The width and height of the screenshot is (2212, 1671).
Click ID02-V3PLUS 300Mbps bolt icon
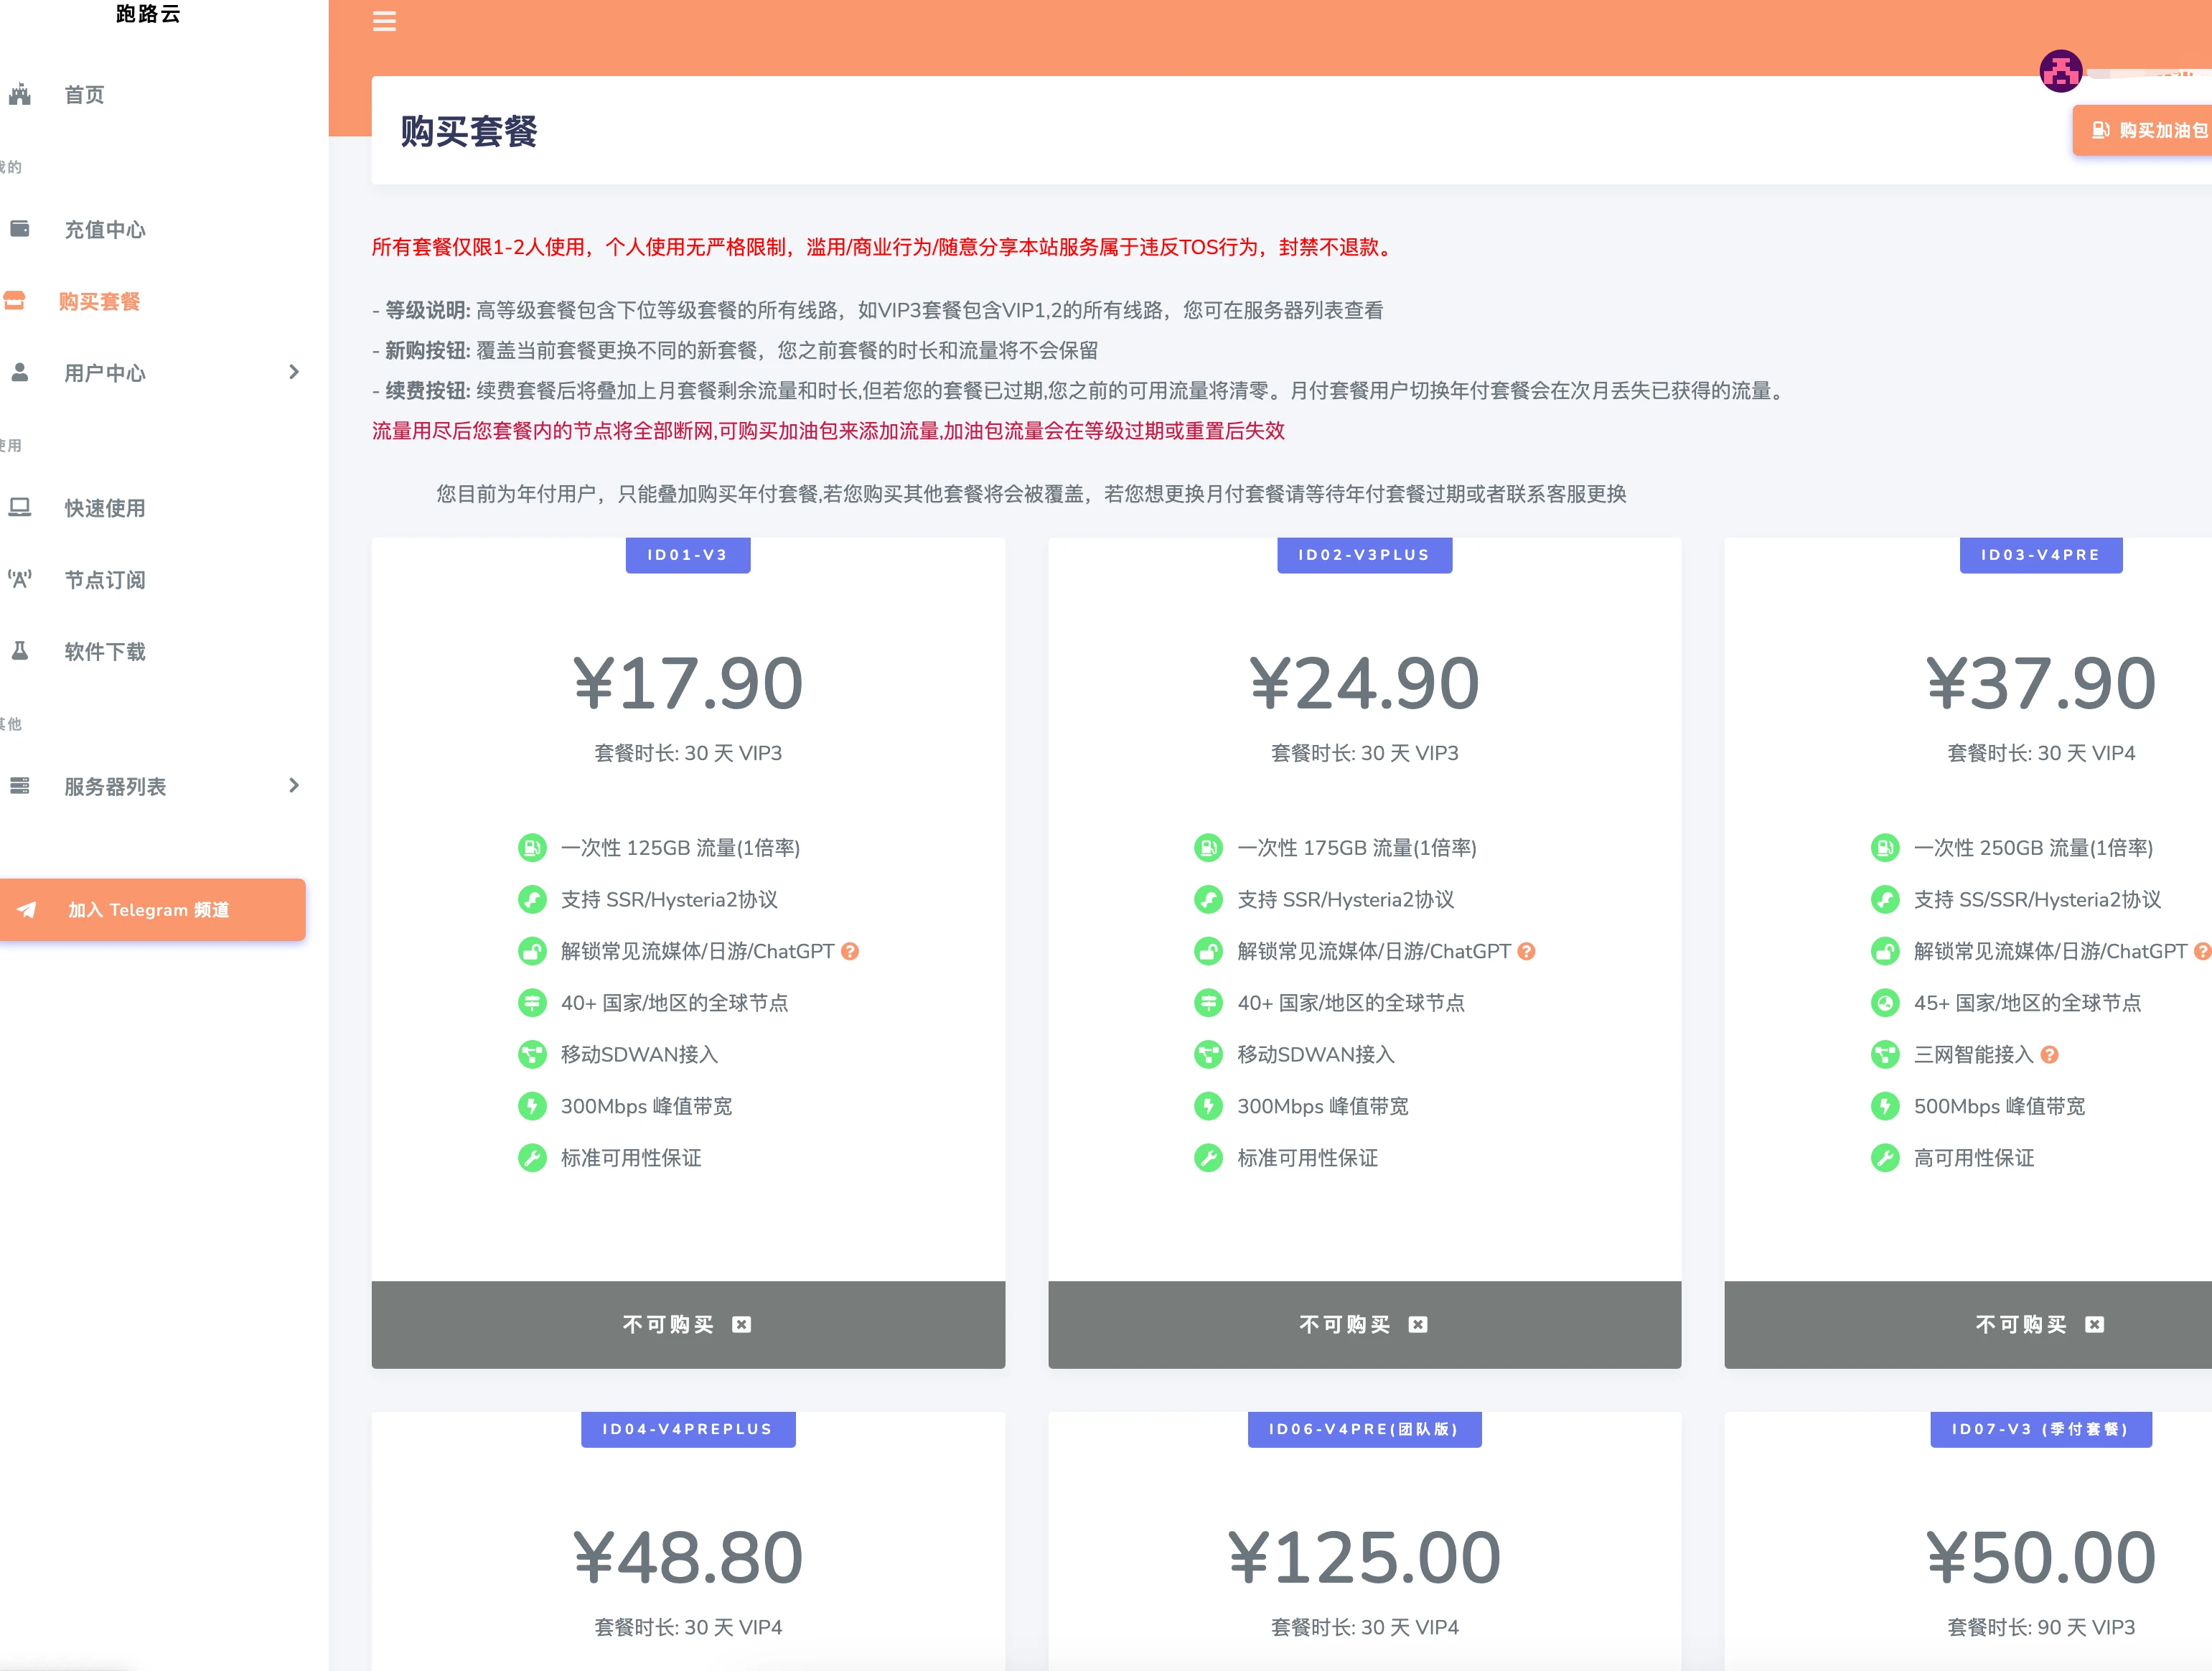pos(1208,1106)
